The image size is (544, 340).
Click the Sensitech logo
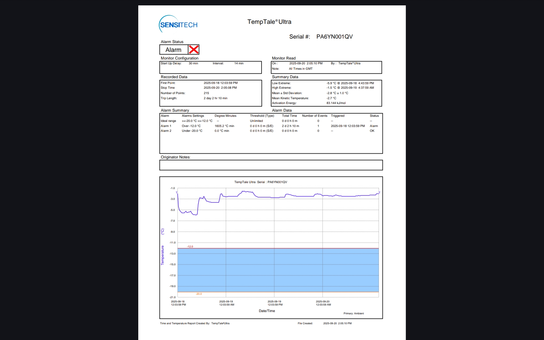click(178, 25)
